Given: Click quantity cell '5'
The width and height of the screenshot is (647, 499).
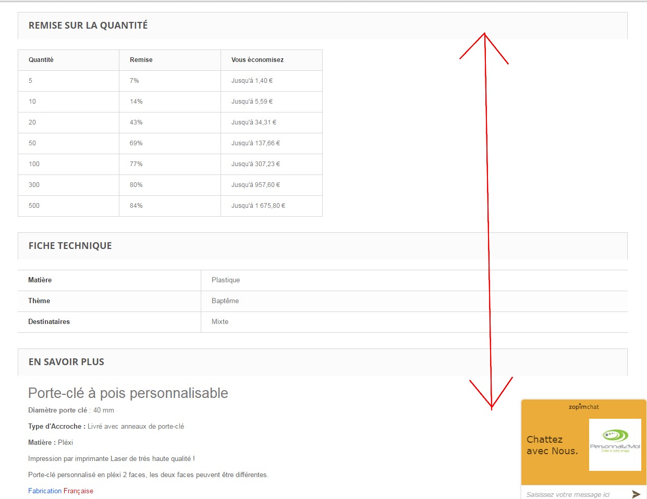Looking at the screenshot, I should point(68,81).
